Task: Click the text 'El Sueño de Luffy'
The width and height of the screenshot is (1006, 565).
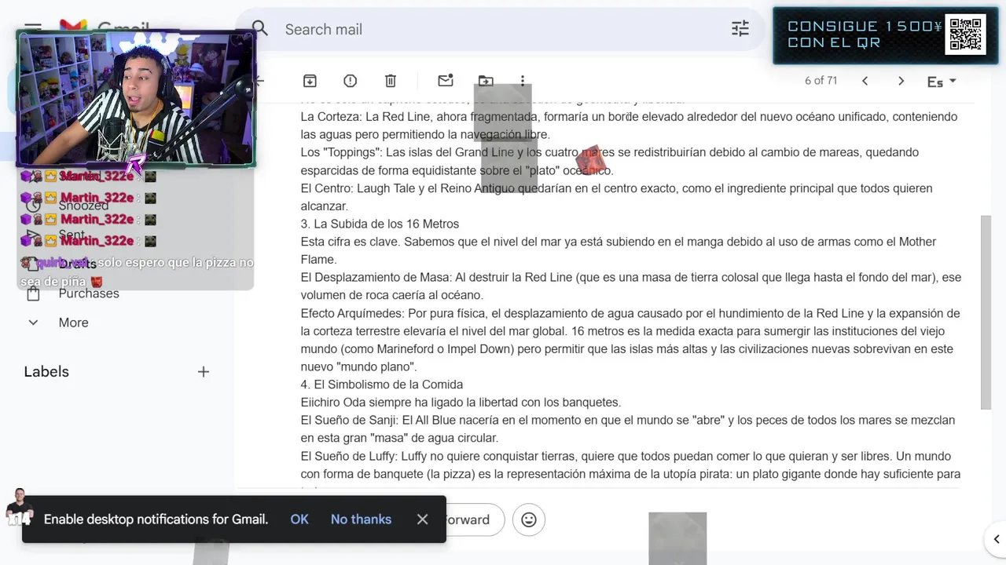Action: point(348,456)
